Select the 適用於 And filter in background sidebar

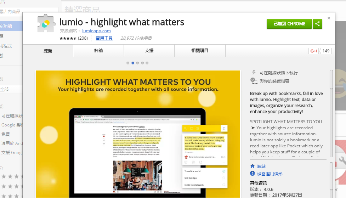[x=12, y=143]
